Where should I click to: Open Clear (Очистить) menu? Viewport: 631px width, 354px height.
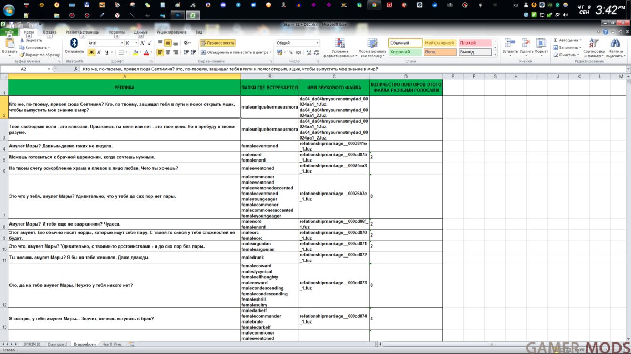click(566, 55)
